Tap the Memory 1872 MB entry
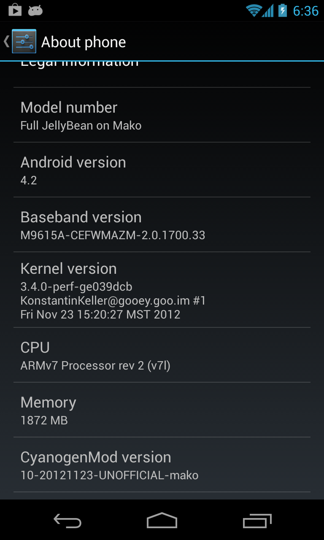This screenshot has width=324, height=540. click(x=162, y=410)
